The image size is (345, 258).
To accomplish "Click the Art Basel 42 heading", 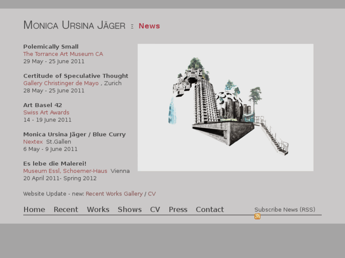I will click(43, 105).
